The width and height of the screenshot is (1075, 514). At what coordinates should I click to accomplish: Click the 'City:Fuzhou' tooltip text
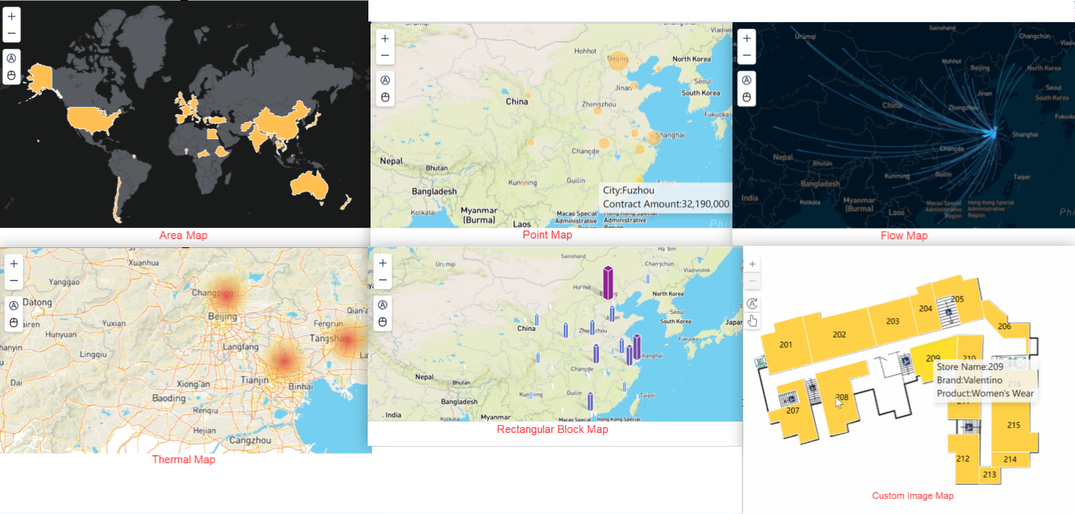(x=628, y=191)
